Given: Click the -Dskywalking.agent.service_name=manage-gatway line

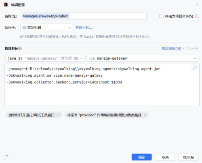Looking at the screenshot, I should click(55, 75).
